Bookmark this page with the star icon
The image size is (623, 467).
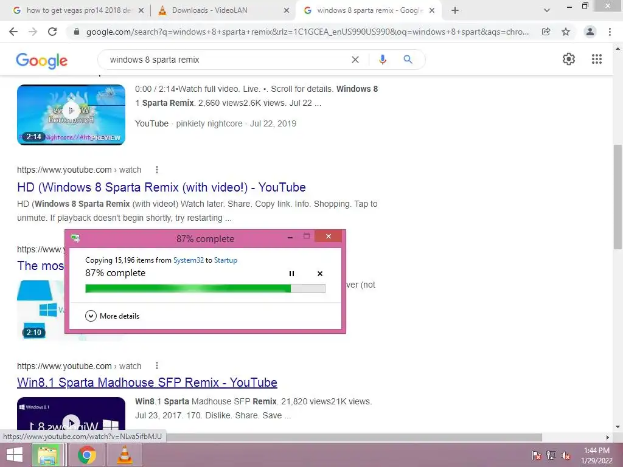[x=566, y=32]
